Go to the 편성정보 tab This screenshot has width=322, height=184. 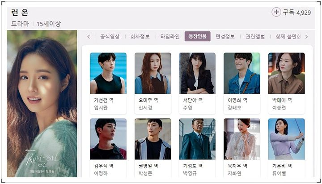(225, 37)
